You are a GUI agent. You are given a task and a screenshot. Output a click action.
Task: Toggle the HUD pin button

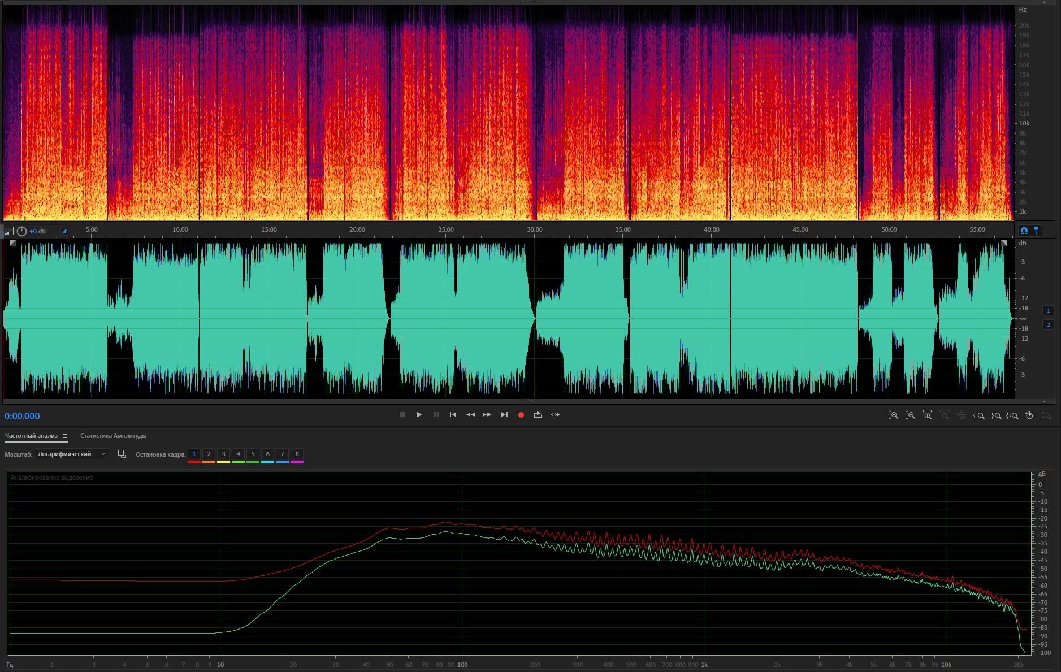(64, 231)
